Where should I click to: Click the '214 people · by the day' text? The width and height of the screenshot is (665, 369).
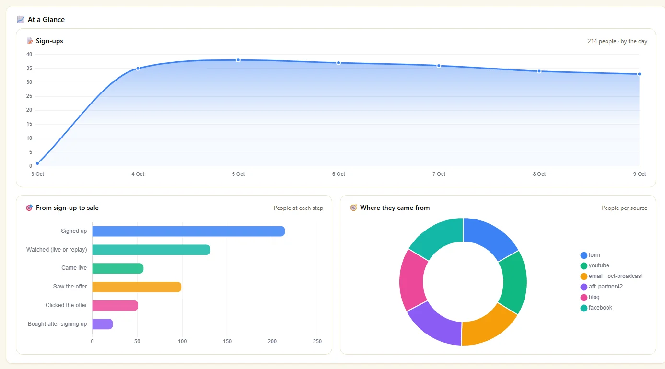(x=618, y=41)
